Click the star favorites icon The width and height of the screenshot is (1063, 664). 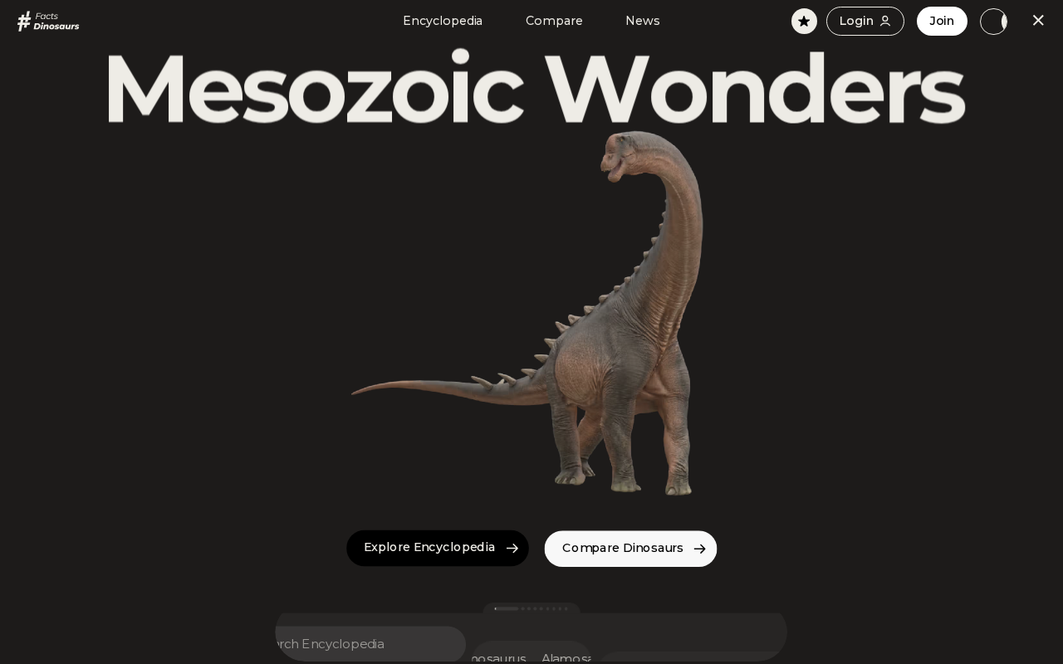click(x=804, y=21)
